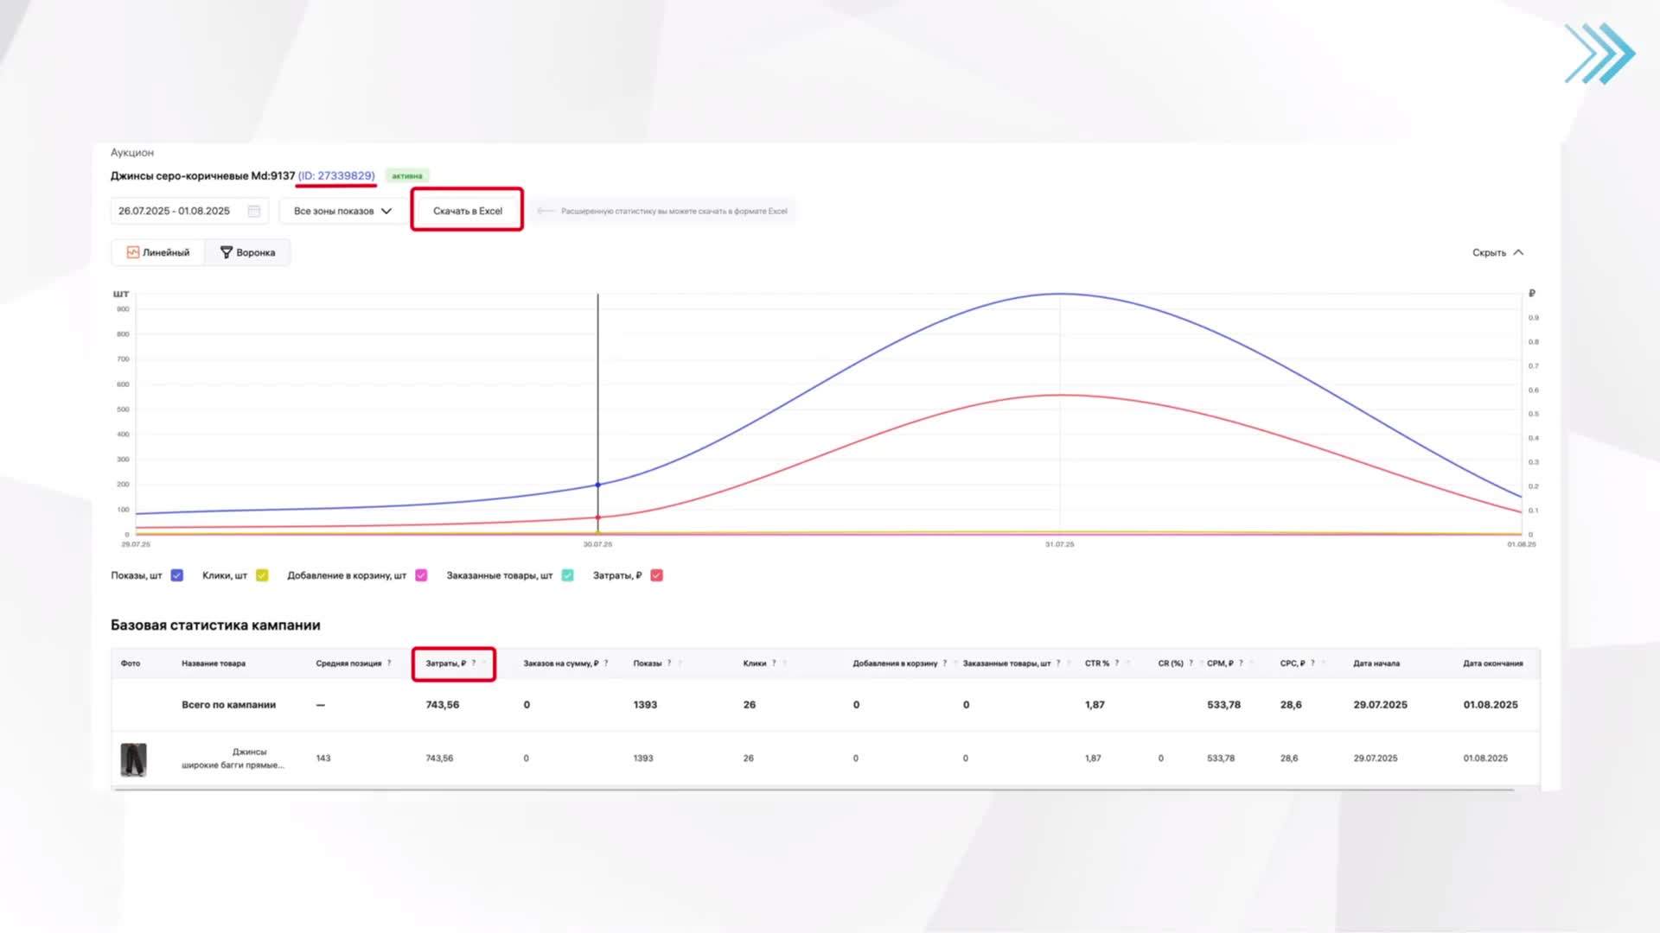Click the help icon next to CPM column
The height and width of the screenshot is (933, 1660).
click(x=1241, y=663)
